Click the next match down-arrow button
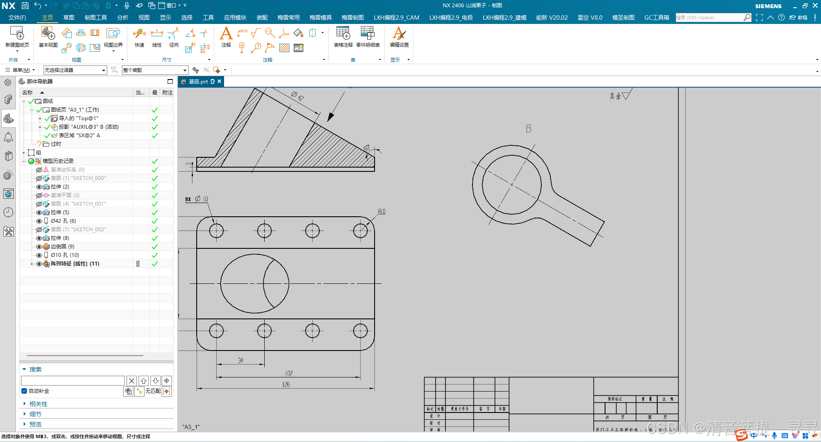This screenshot has width=821, height=442. [156, 380]
